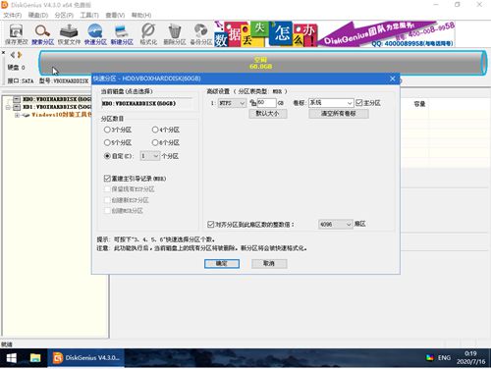Image resolution: width=491 pixels, height=369 pixels.
Task: Open the 4096 sector alignment dropdown
Action: [336, 224]
